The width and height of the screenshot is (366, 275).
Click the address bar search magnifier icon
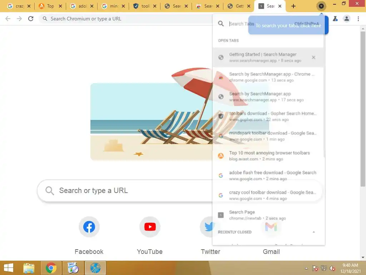(x=45, y=19)
